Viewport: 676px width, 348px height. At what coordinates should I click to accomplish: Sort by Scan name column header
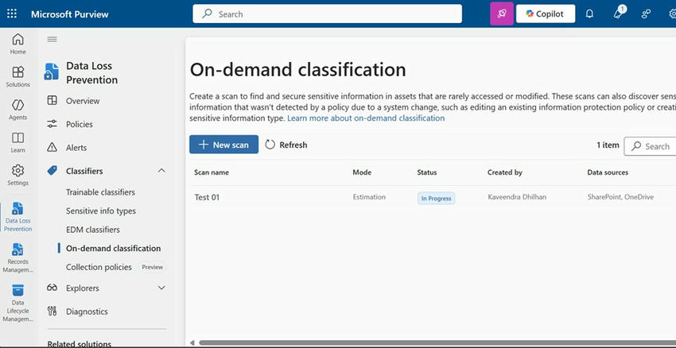212,172
